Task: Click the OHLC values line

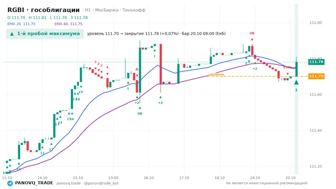Action: pos(48,18)
